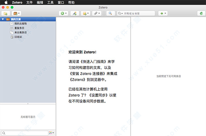Image resolution: width=206 pixels, height=136 pixels.
Task: Open the 《快速入门指南》 link
Action: [x=93, y=62]
